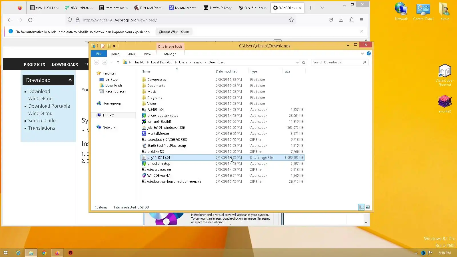The width and height of the screenshot is (457, 257).
Task: Select the jdk-8u191-windows-i586 Java icon
Action: pyautogui.click(x=144, y=128)
